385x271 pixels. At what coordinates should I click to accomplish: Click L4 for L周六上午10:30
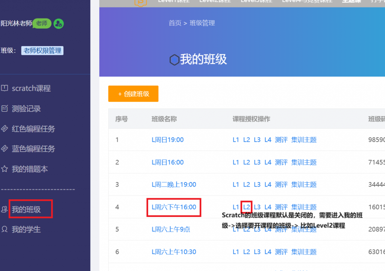tap(268, 252)
